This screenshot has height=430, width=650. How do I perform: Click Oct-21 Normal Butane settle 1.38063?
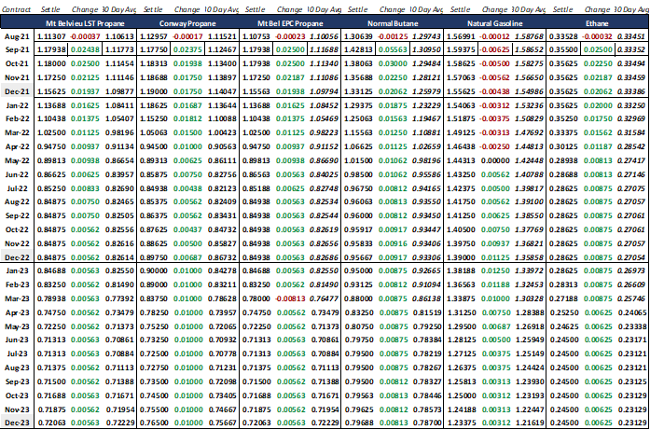(359, 63)
